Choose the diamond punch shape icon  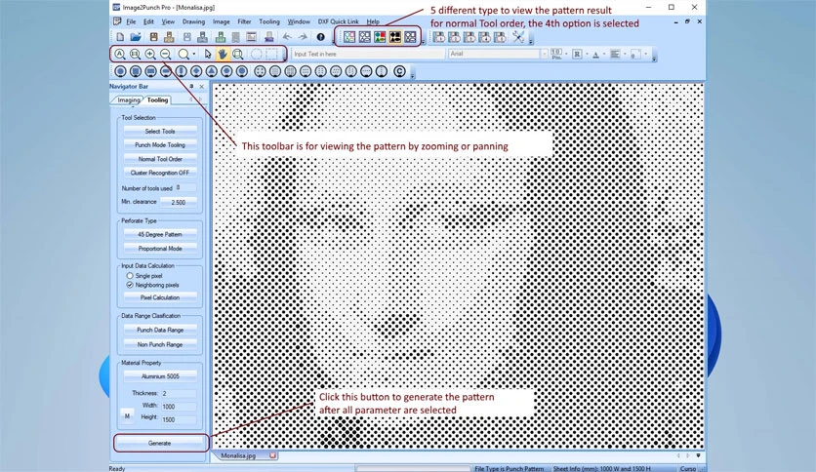[x=196, y=71]
